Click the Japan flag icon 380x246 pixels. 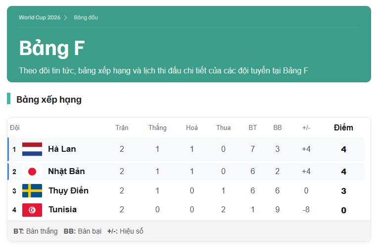(32, 172)
